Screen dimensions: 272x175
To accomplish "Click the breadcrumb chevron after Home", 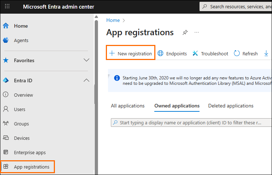I will (124, 20).
